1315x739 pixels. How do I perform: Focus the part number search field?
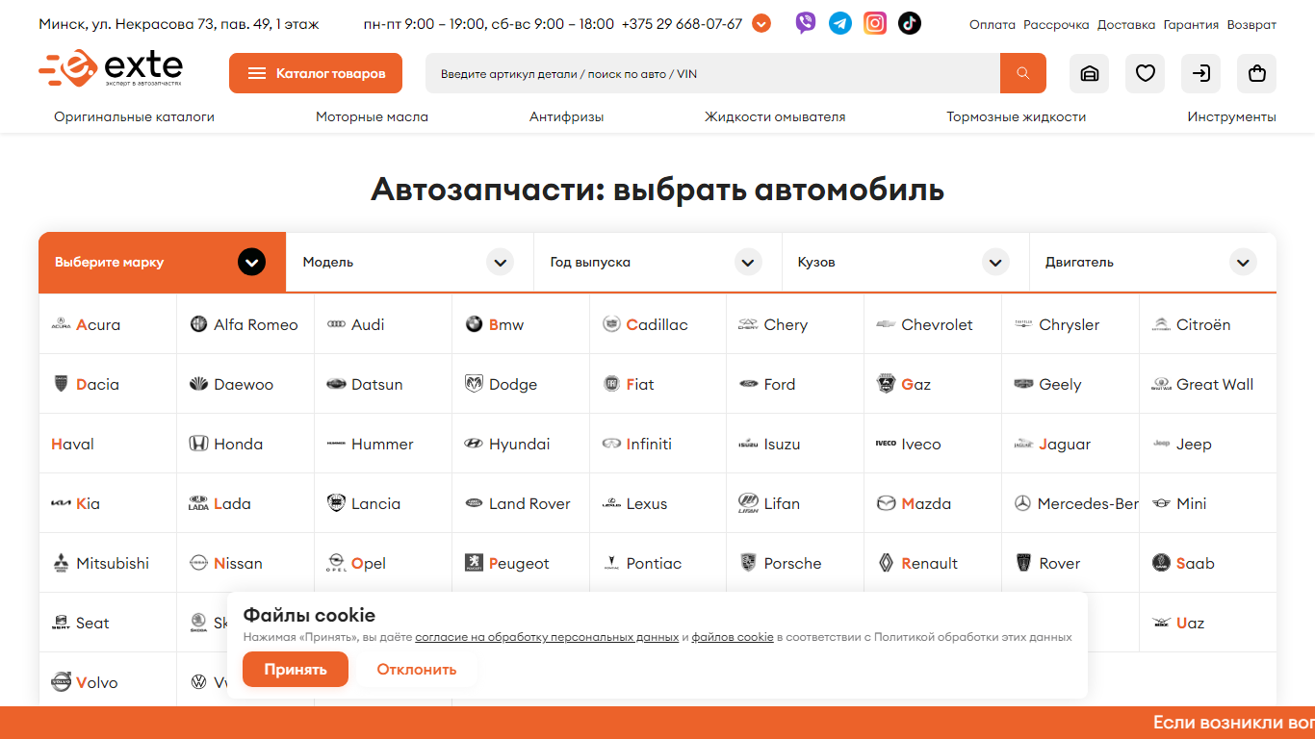(712, 73)
